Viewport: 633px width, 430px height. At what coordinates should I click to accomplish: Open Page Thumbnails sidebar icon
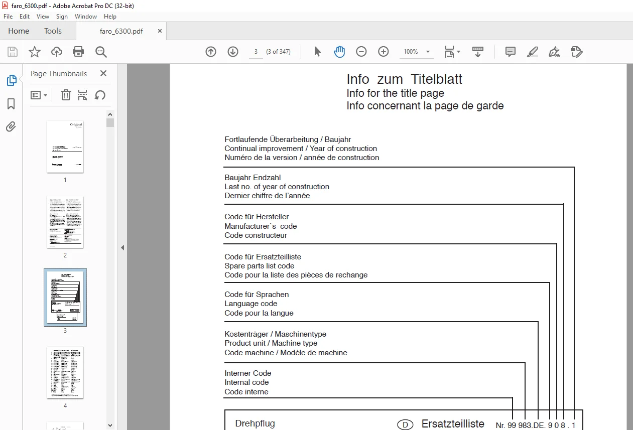[x=11, y=80]
